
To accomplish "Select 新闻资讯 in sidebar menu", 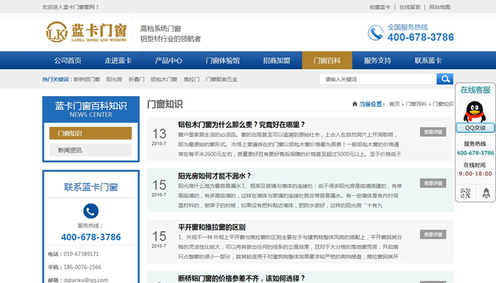I will click(91, 150).
